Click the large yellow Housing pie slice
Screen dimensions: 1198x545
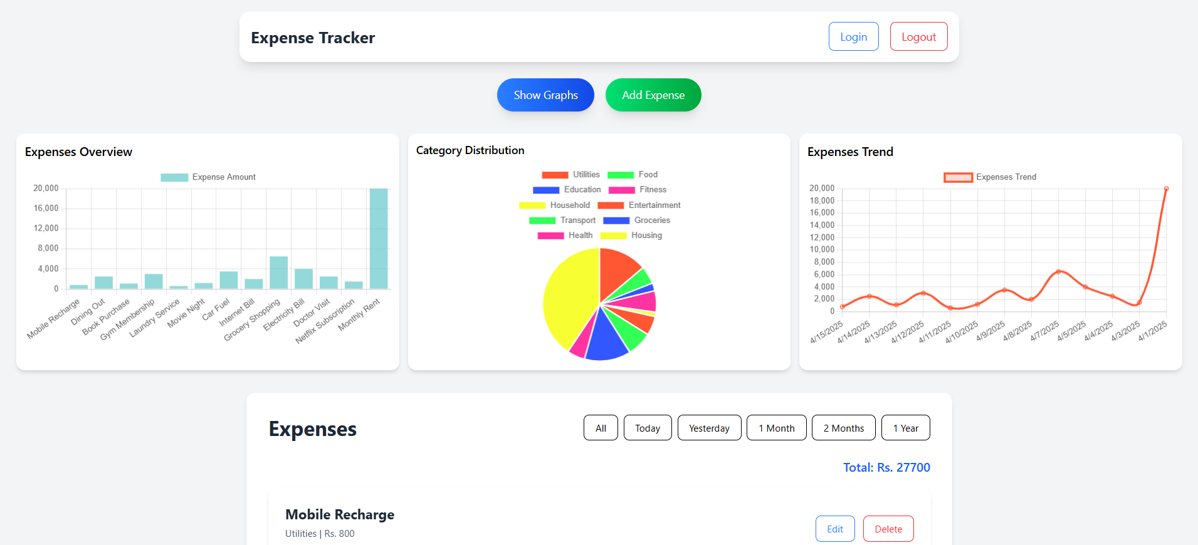click(567, 294)
